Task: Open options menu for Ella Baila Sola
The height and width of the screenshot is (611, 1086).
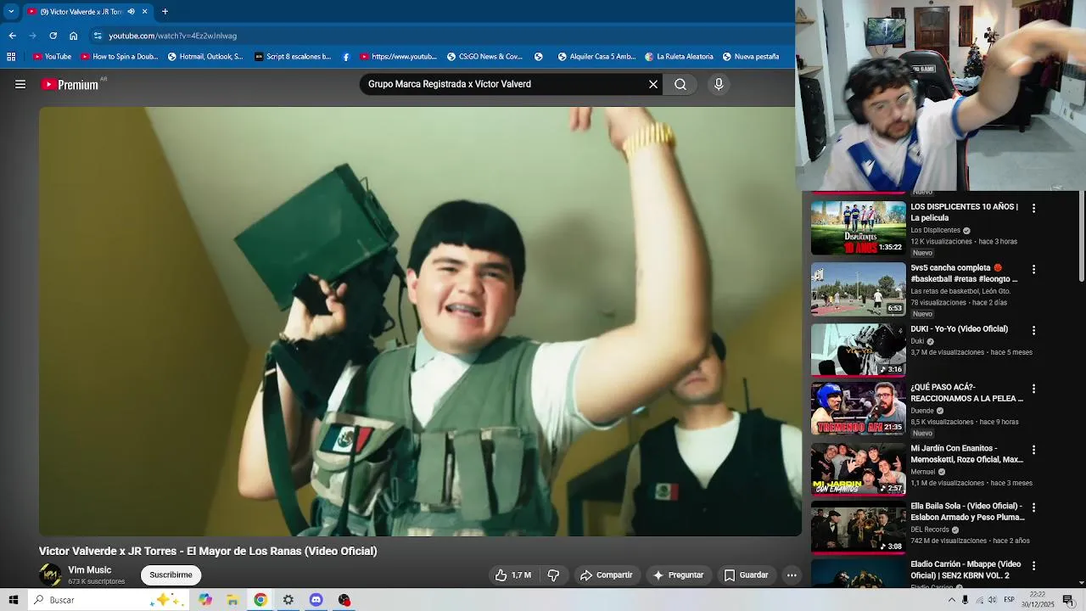Action: click(x=1033, y=507)
